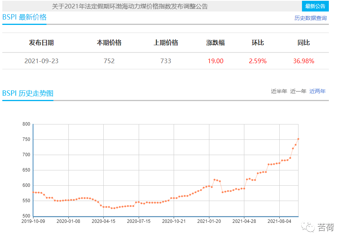
Task: Open 历史数据查询 link
Action: click(310, 18)
